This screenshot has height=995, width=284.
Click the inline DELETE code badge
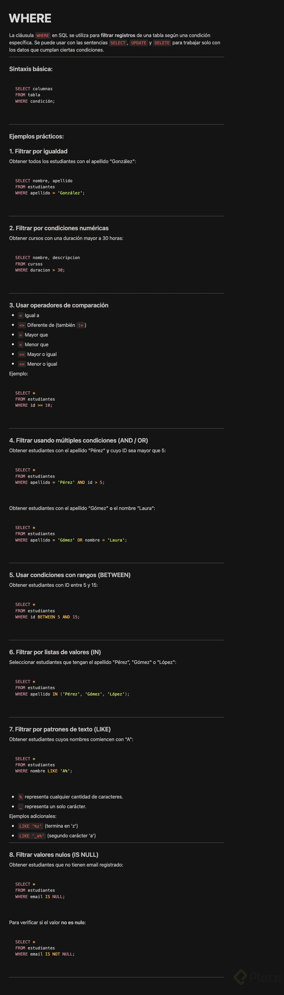[162, 43]
